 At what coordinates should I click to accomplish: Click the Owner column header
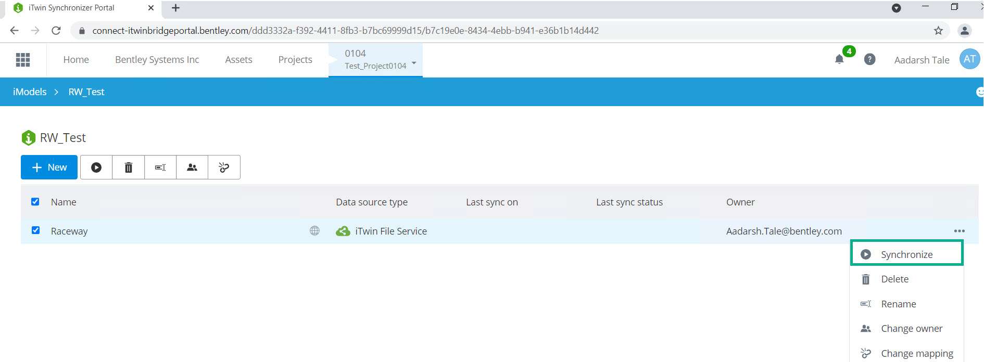(740, 202)
